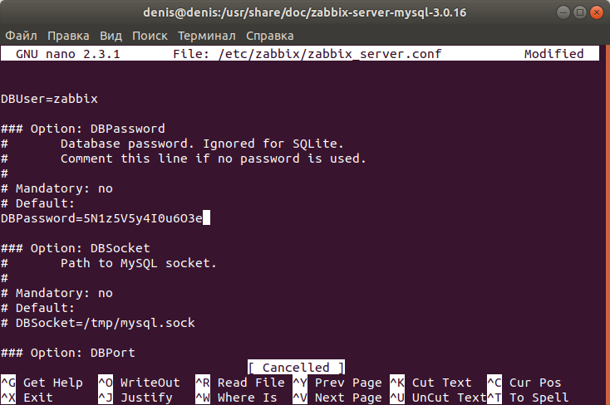The image size is (610, 405).
Task: Open the Поиск menu
Action: tap(150, 36)
